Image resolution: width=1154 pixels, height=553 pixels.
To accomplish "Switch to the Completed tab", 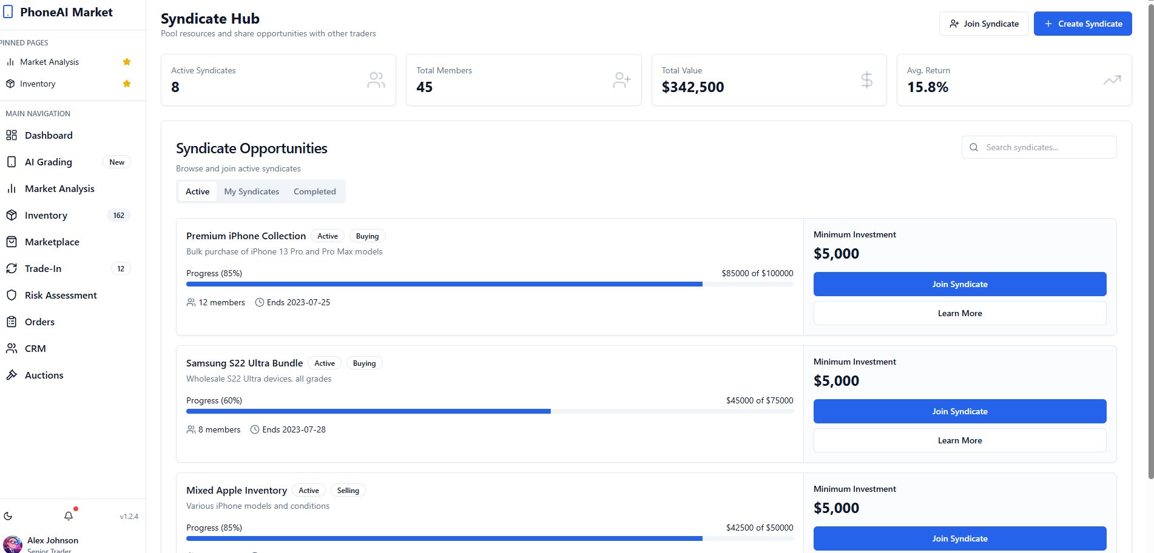I will pos(315,191).
